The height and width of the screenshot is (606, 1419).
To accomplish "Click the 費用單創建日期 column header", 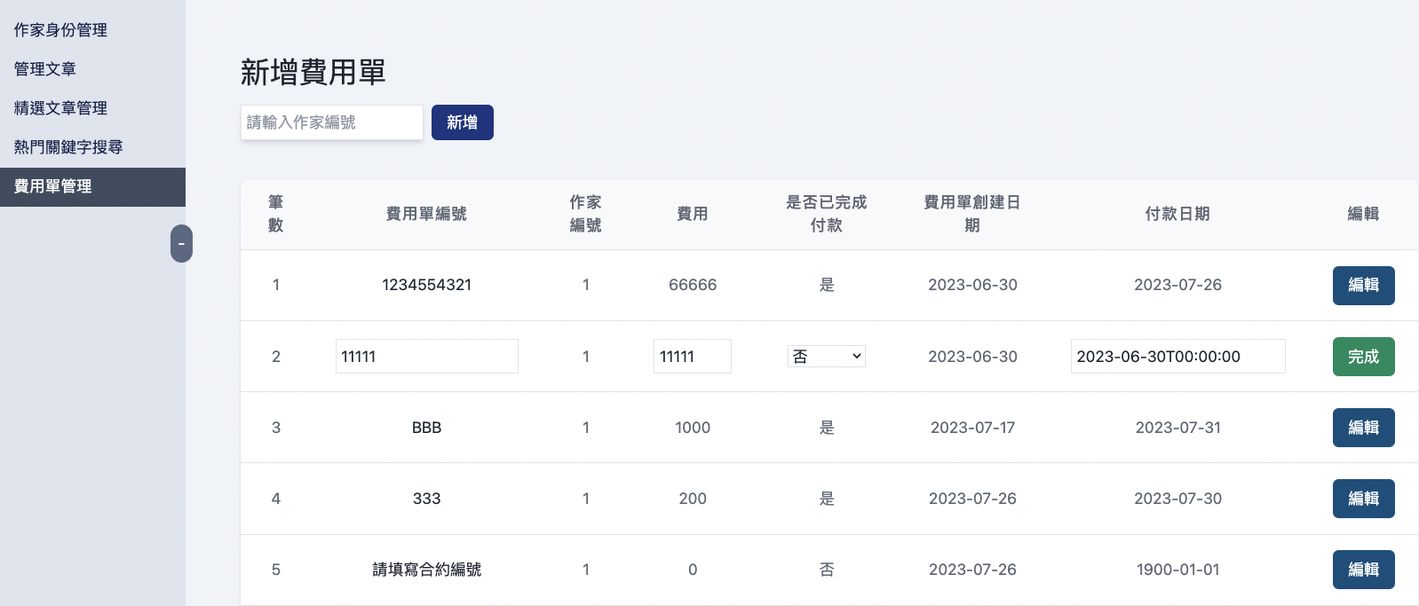I will point(972,214).
